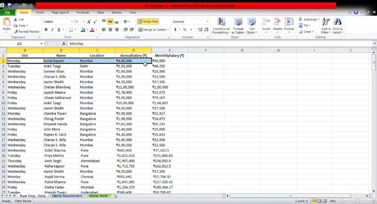Expand the Merge & Center dropdown arrow

(x=168, y=29)
